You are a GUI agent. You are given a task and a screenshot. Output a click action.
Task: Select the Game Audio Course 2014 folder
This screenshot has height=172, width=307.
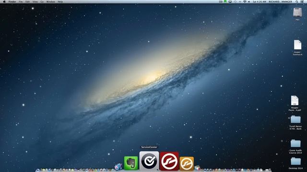coord(295,143)
